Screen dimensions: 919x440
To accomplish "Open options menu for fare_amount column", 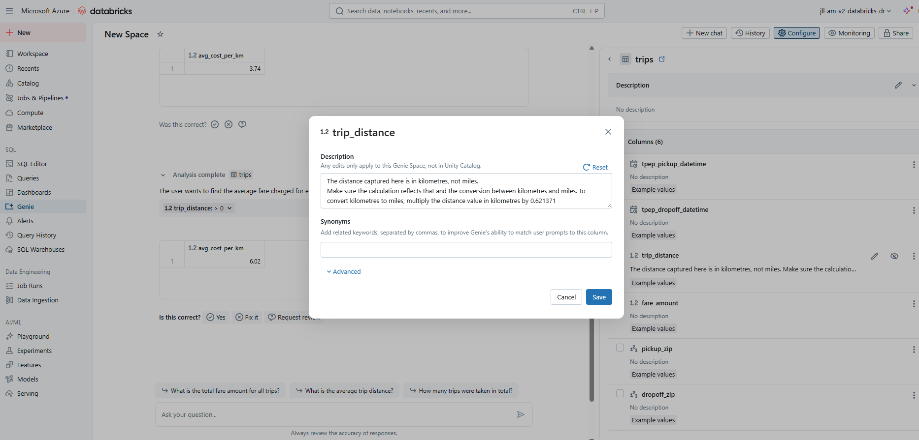I will (914, 304).
